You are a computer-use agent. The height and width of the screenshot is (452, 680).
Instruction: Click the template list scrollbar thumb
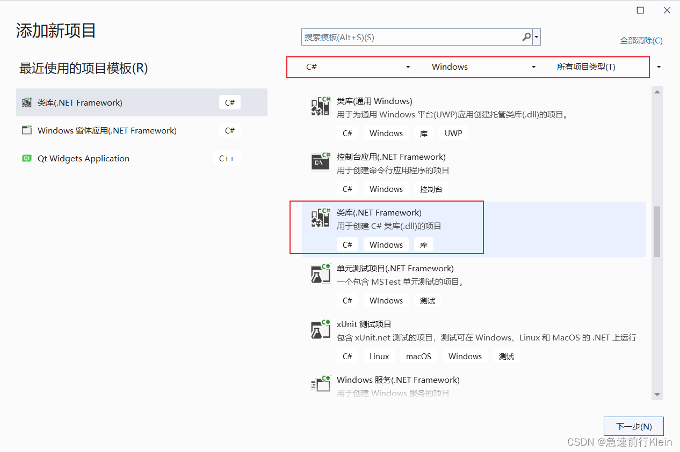click(x=657, y=231)
